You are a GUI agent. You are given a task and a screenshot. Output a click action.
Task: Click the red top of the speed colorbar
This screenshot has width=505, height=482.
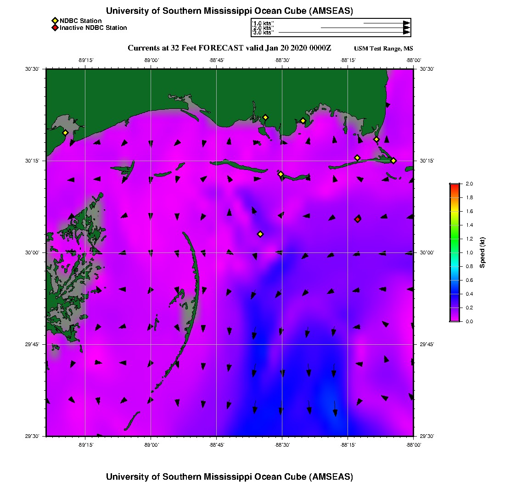pyautogui.click(x=454, y=187)
